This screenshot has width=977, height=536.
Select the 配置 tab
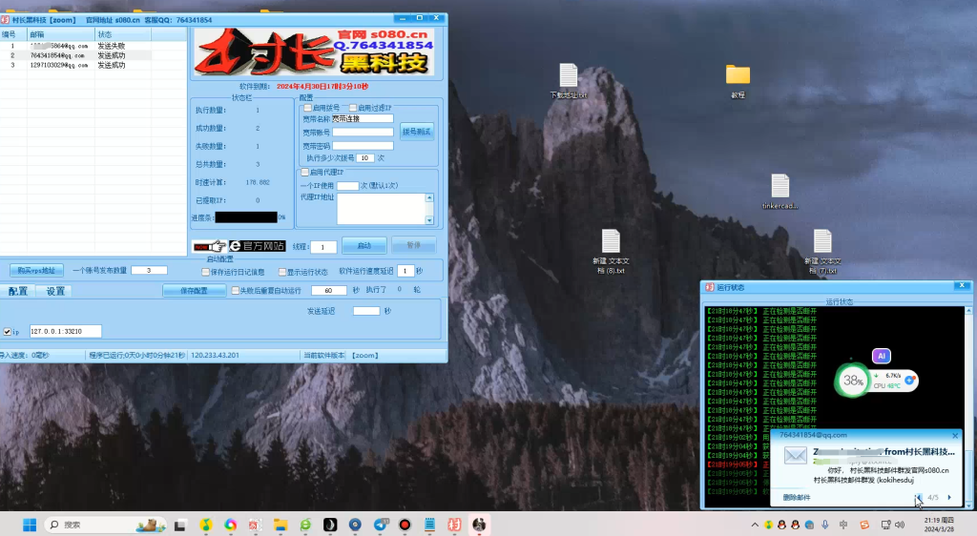pos(18,291)
